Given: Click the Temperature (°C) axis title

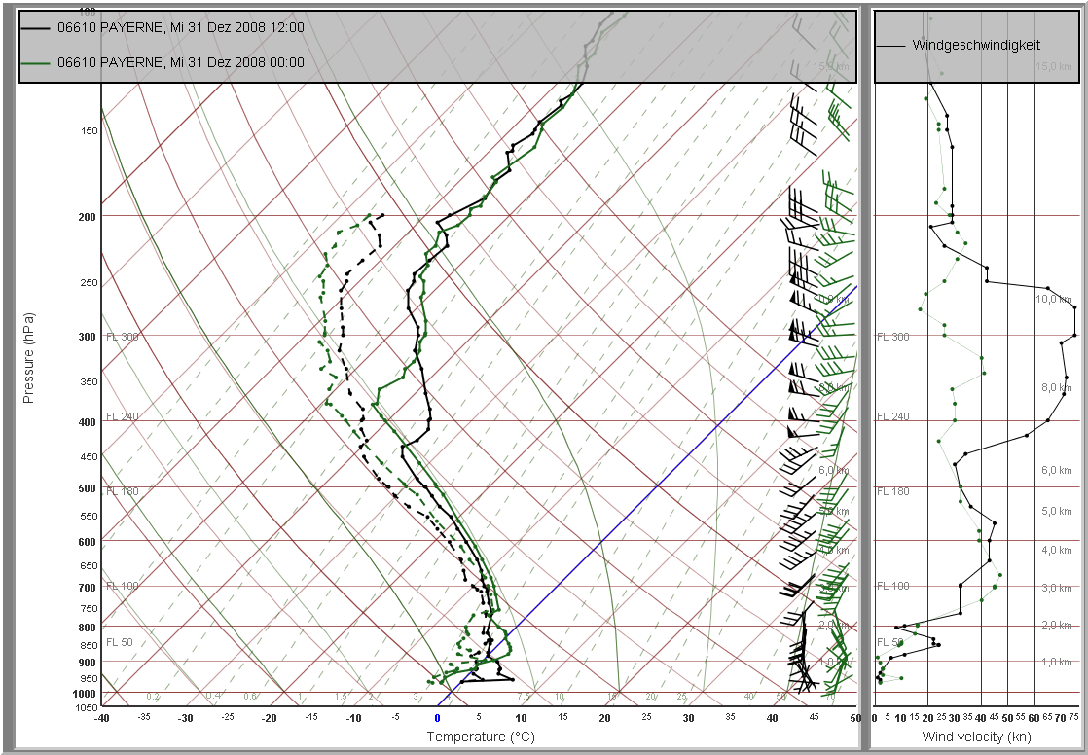Looking at the screenshot, I should [x=478, y=737].
